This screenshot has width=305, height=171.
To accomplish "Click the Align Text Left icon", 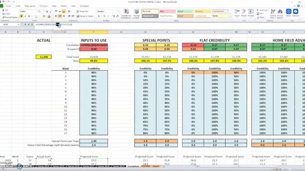I will [x=56, y=16].
